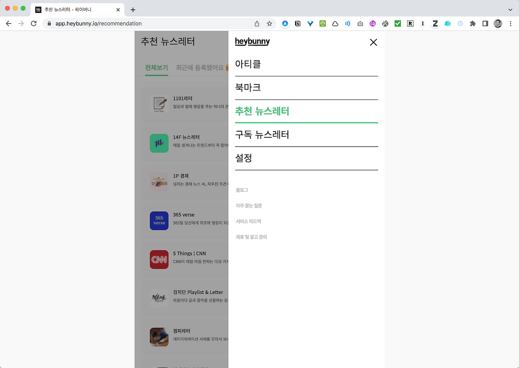Viewport: 519px width, 368px height.
Task: Open the letter I extension
Action: tap(422, 24)
